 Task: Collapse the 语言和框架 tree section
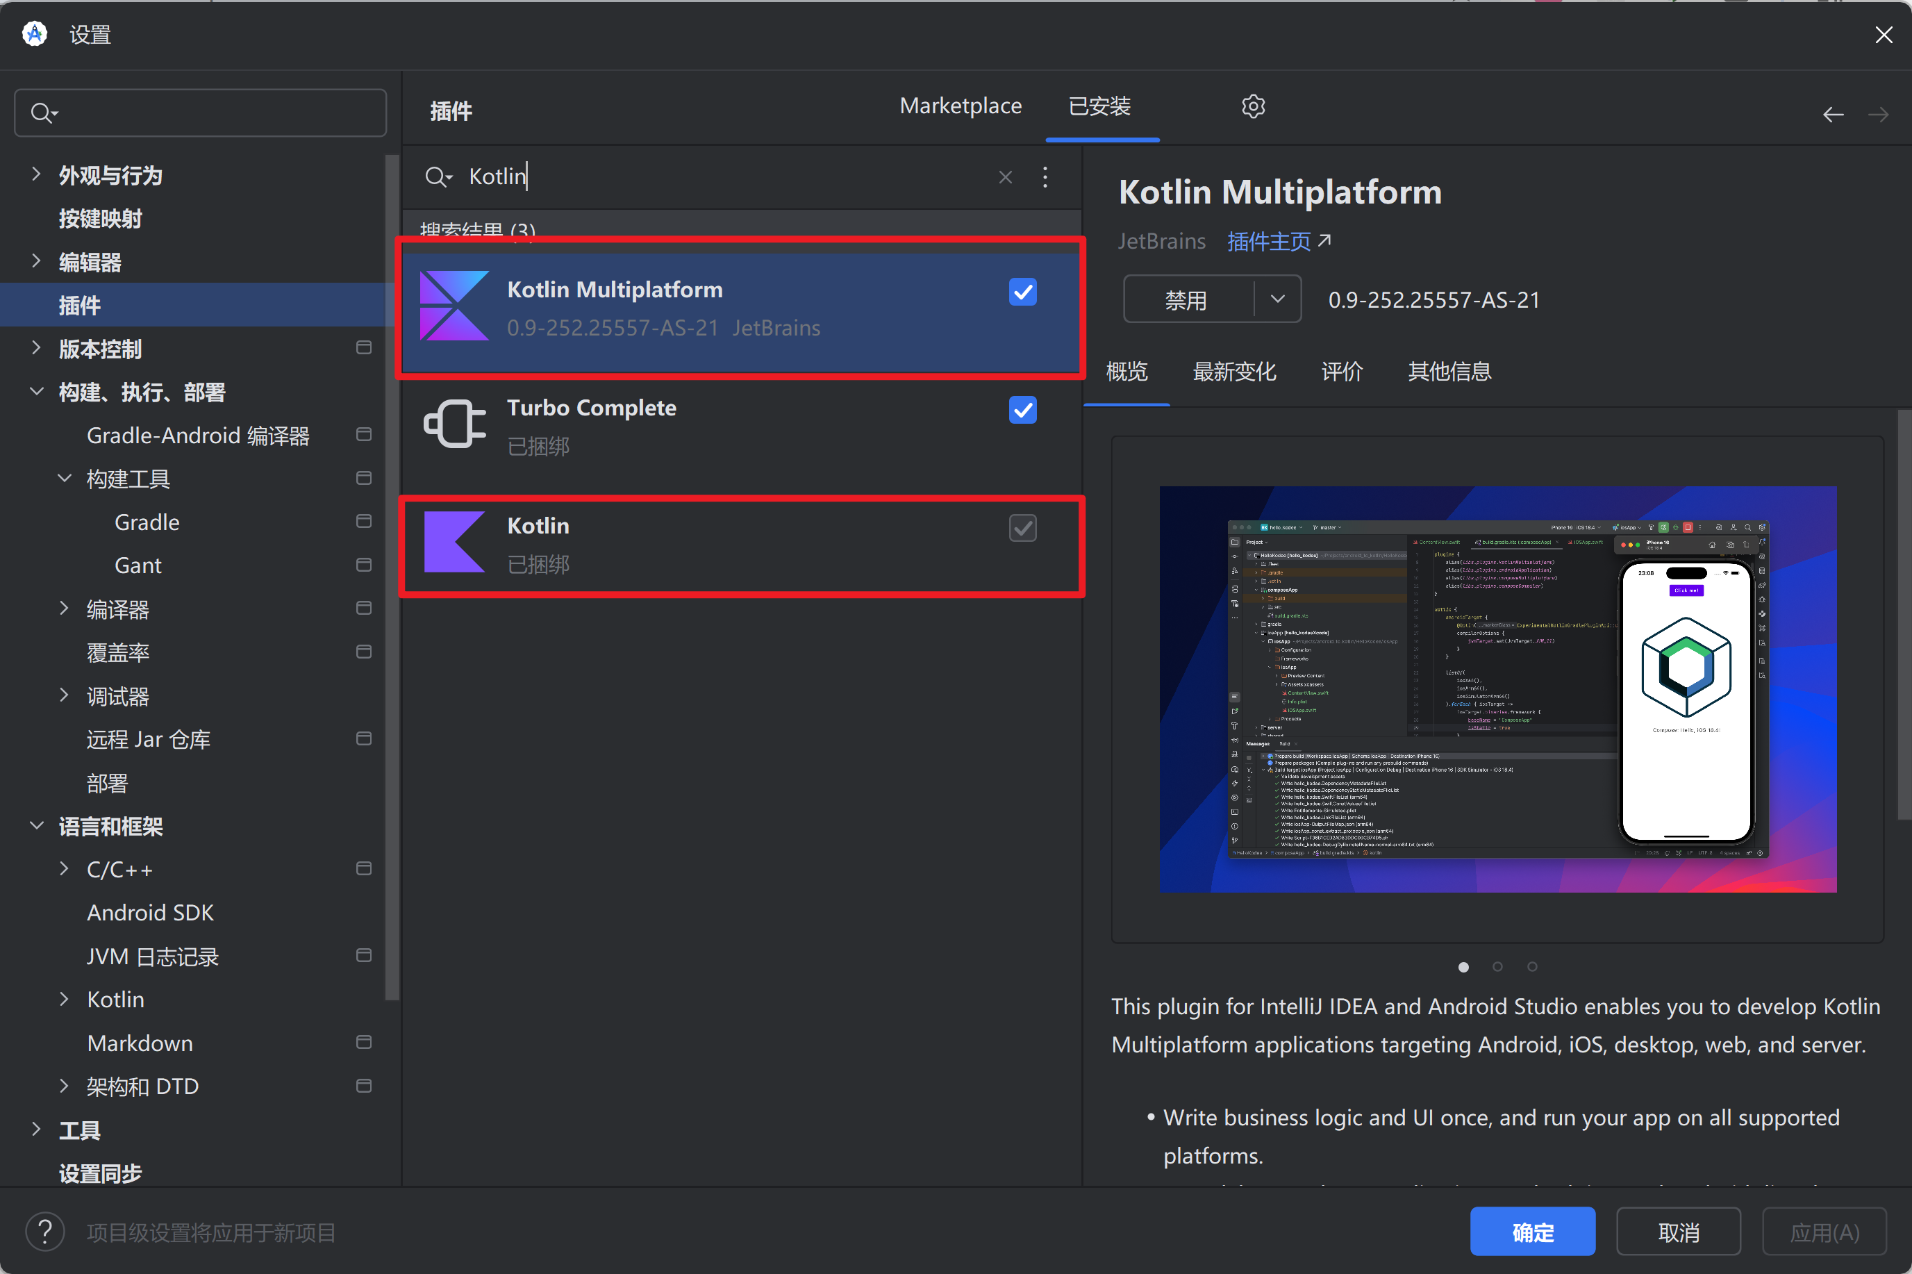tap(35, 825)
